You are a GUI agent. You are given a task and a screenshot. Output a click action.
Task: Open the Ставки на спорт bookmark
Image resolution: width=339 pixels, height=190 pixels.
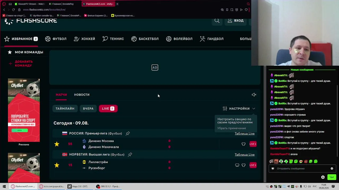tap(14, 16)
